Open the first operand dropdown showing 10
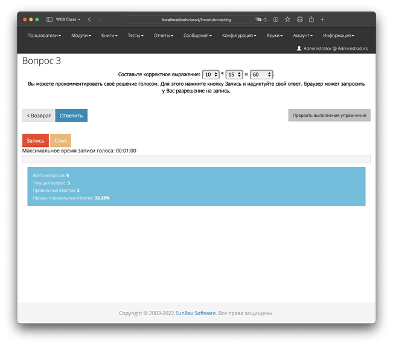The height and width of the screenshot is (346, 393). [211, 74]
